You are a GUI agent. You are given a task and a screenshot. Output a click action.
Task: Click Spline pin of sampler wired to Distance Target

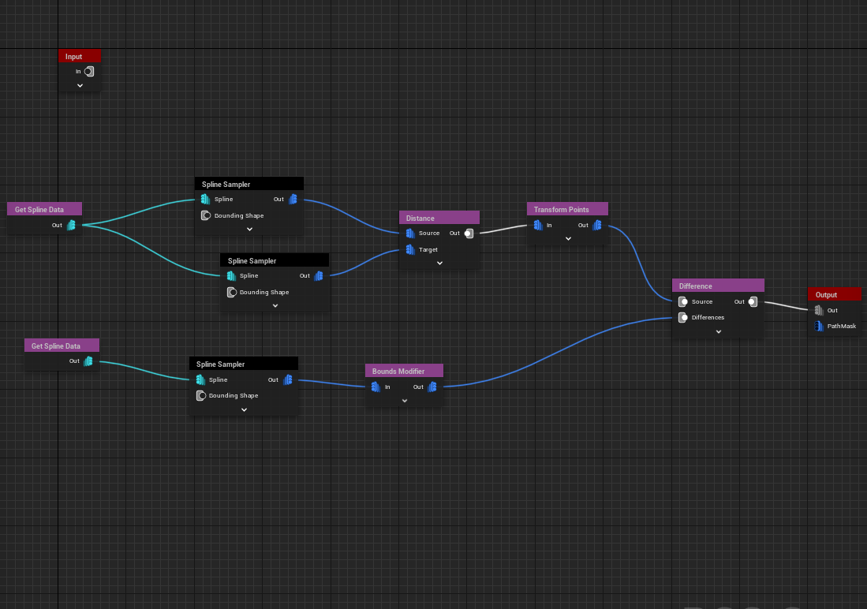pyautogui.click(x=231, y=276)
